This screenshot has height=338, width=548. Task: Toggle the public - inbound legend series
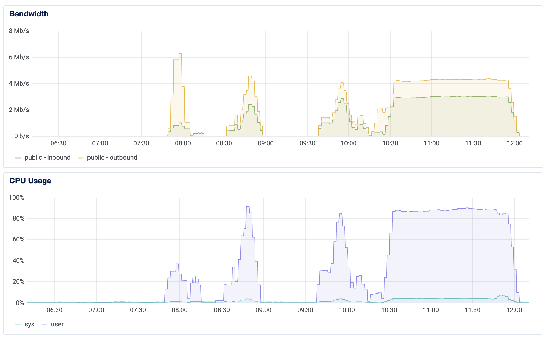(47, 157)
